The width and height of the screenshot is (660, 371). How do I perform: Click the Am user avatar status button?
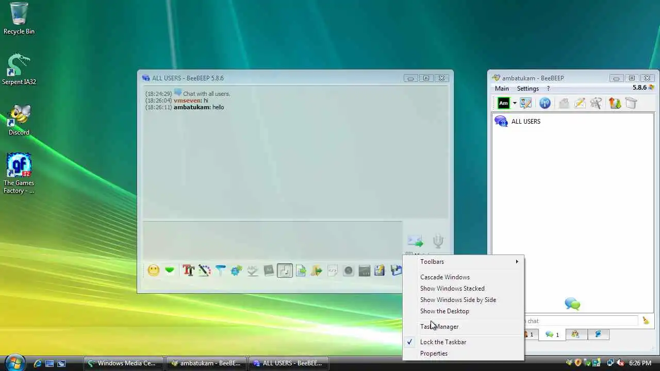[x=504, y=103]
